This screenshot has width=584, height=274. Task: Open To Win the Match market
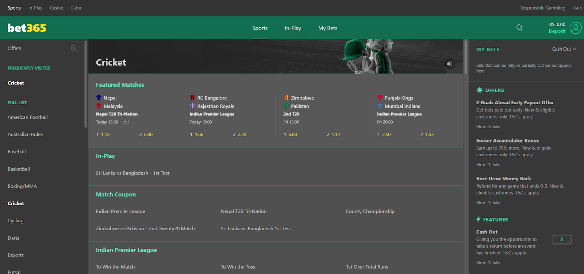115,267
